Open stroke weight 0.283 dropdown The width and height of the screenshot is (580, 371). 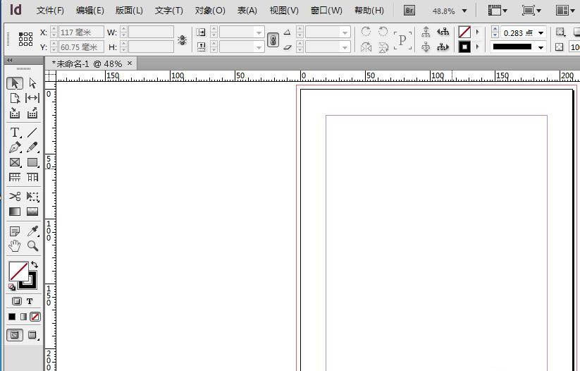pyautogui.click(x=541, y=33)
